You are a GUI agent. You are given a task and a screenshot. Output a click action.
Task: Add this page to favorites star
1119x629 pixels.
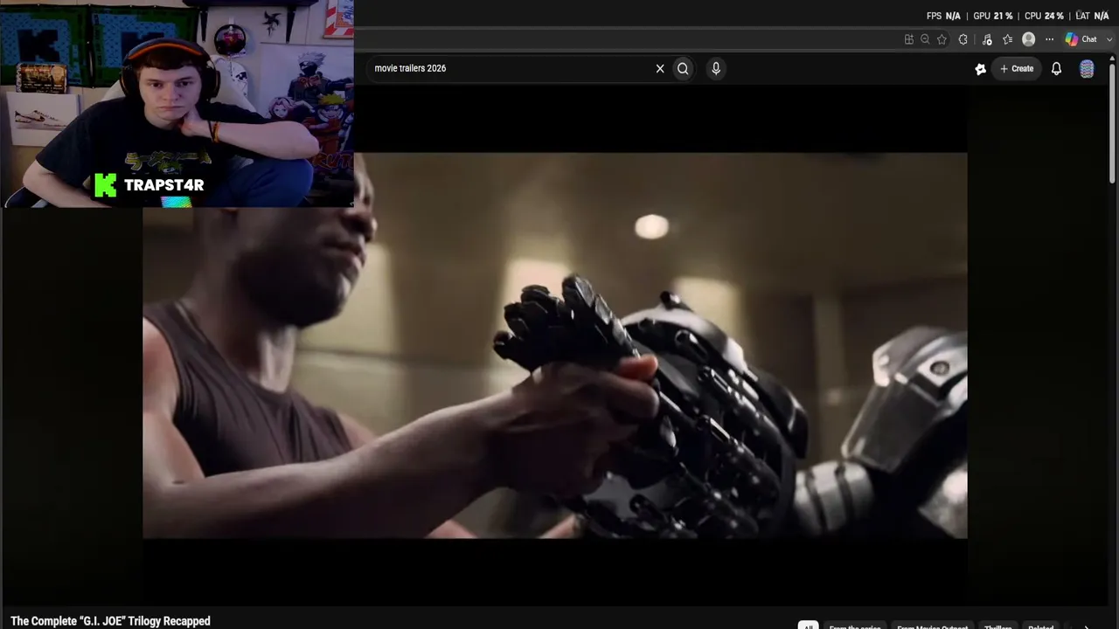(x=942, y=39)
